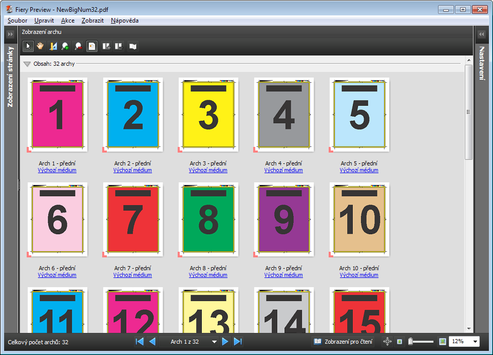The image size is (493, 355).
Task: Switch to Zobrazení pro čtení view
Action: click(344, 342)
